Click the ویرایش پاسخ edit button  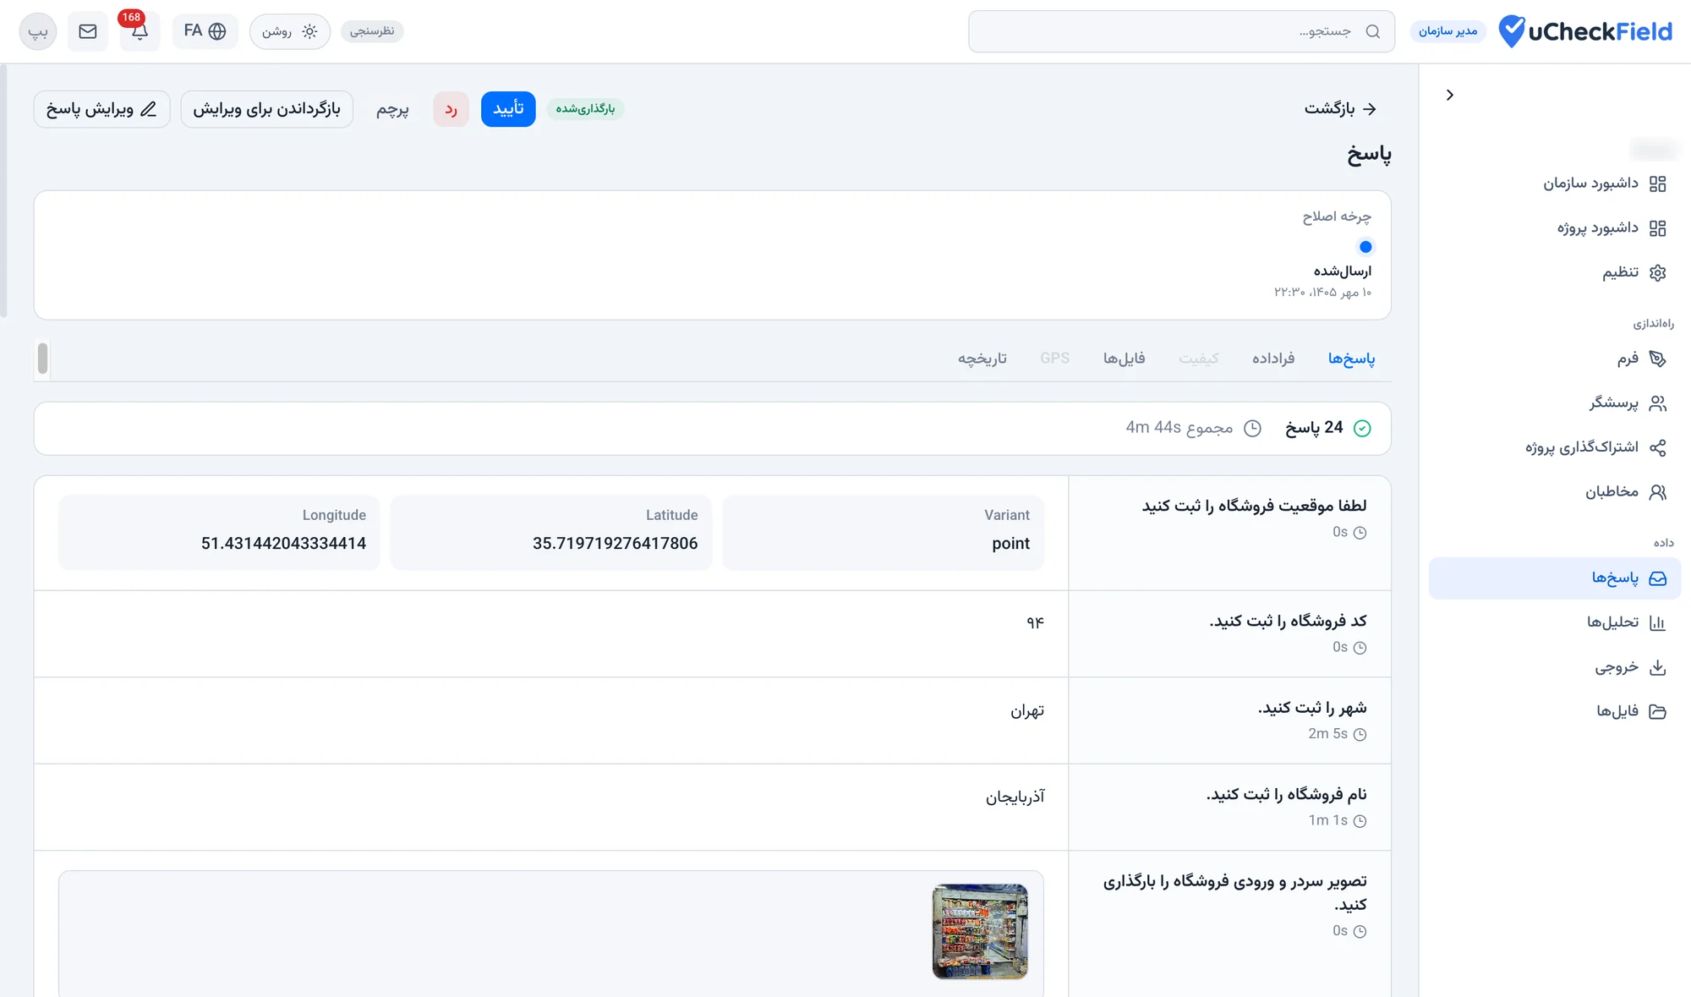tap(101, 109)
